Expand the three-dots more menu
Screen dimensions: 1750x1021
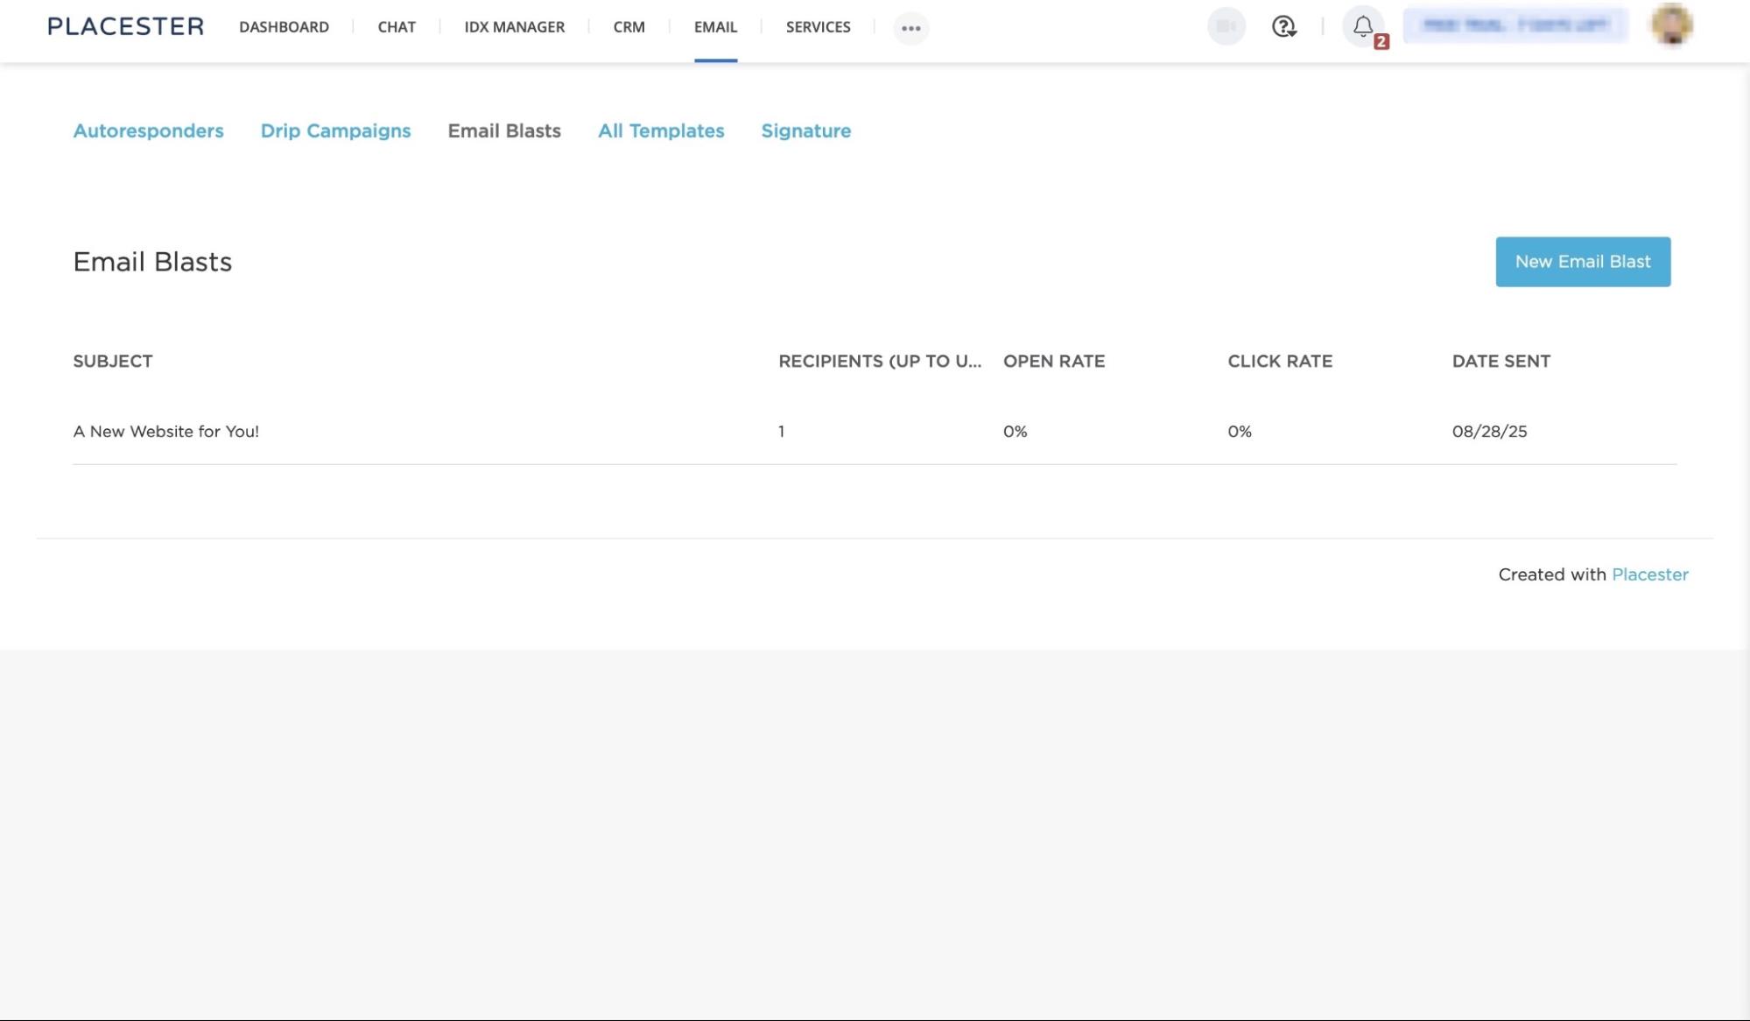tap(910, 28)
